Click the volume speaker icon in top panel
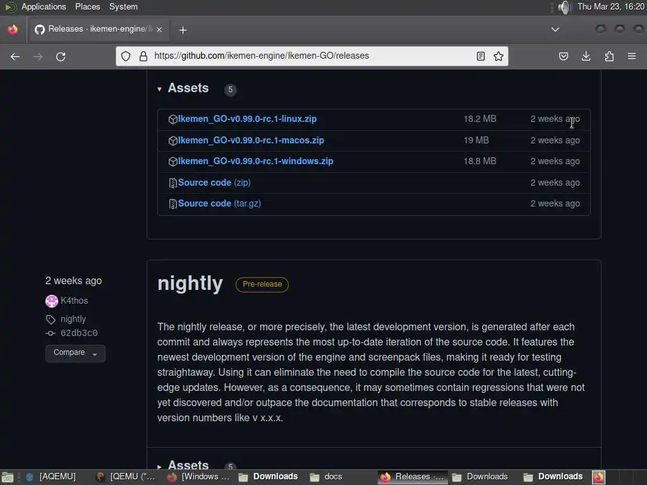Viewport: 647px width, 485px height. point(564,7)
